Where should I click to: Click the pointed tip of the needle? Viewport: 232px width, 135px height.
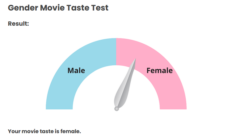[x=135, y=59]
